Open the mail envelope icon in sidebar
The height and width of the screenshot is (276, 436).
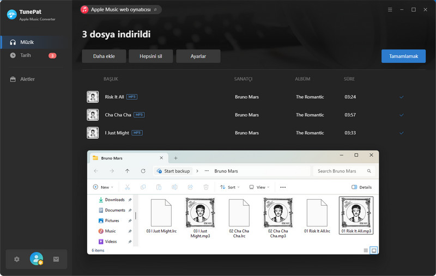(x=56, y=259)
